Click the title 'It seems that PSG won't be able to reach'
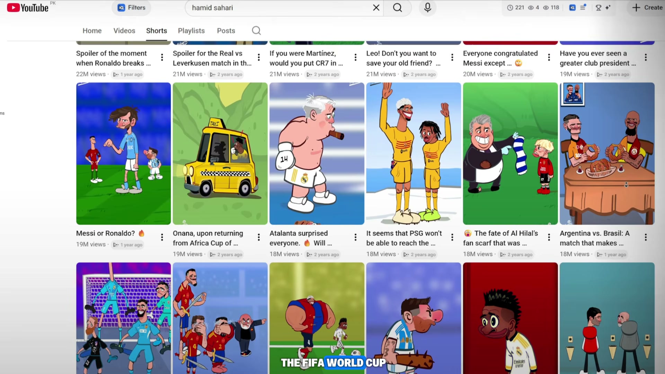This screenshot has height=374, width=665. [x=404, y=238]
